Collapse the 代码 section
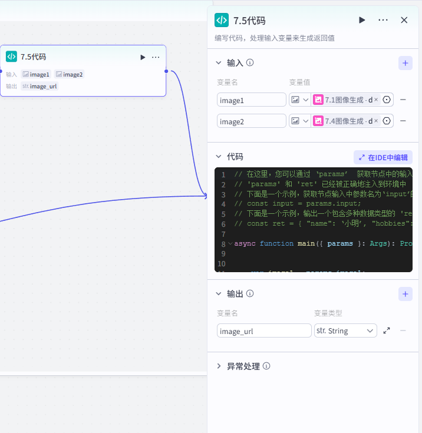Screen dimensions: 422x433 point(219,157)
